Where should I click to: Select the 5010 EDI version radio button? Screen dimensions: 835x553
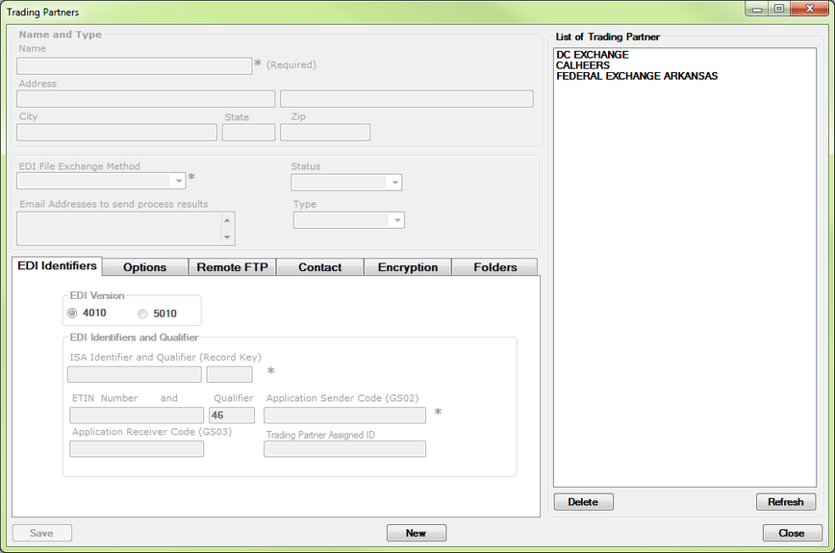143,314
